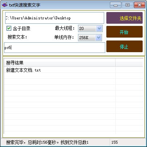The height and width of the screenshot is (147, 147).
Task: Click the 搜索完毕 status bar message
Action: pyautogui.click(x=47, y=142)
